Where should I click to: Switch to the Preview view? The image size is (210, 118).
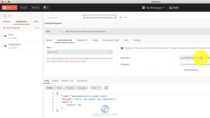70,88
